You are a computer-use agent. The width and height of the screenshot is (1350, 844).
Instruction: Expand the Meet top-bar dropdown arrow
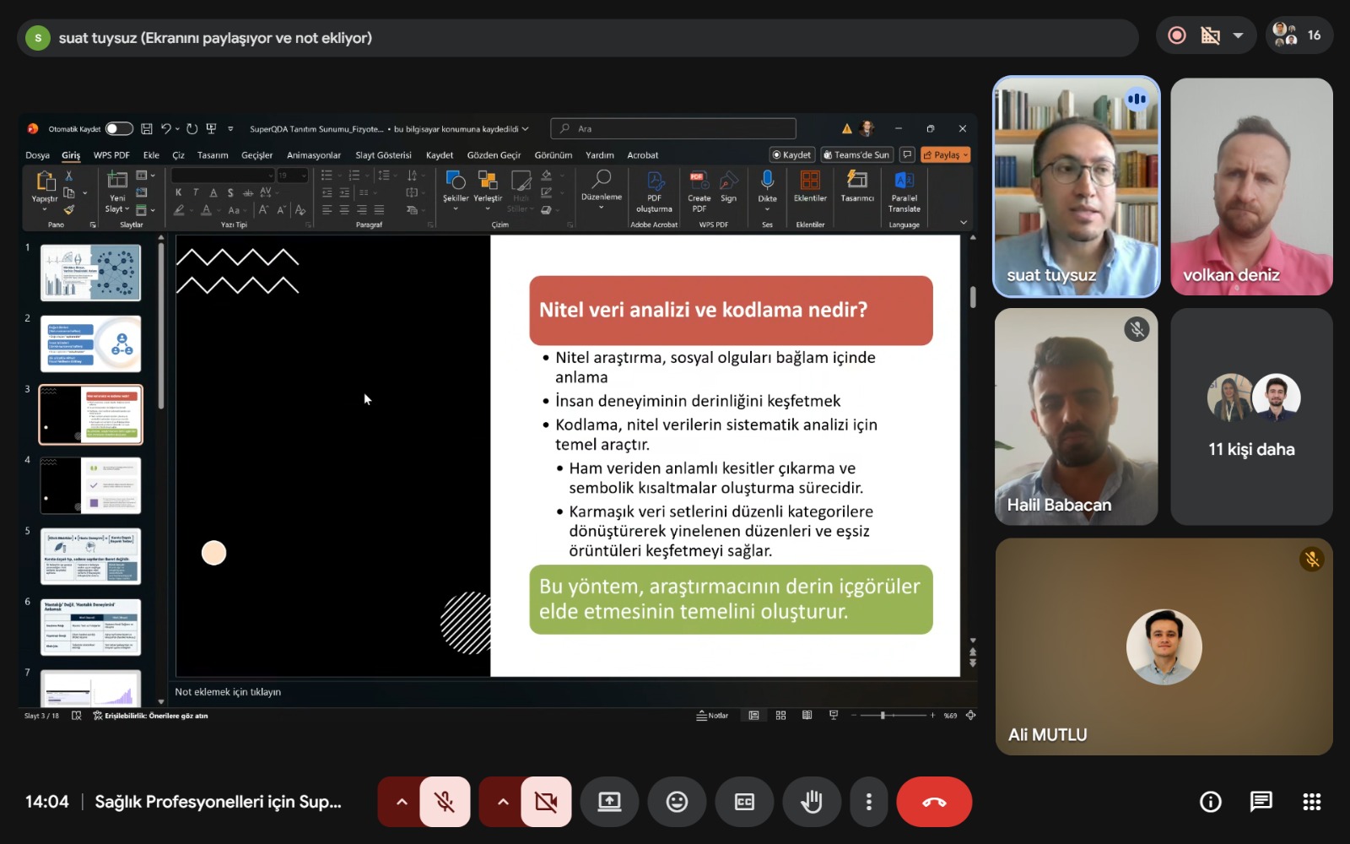point(1238,35)
